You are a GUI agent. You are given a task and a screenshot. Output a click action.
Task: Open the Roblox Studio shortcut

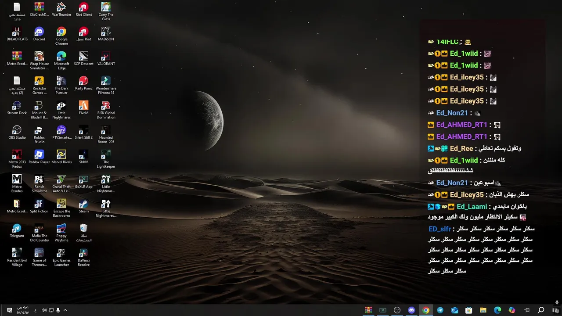39,135
